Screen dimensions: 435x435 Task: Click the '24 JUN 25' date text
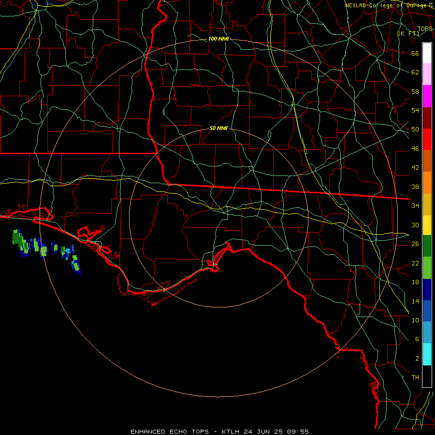pos(263,432)
